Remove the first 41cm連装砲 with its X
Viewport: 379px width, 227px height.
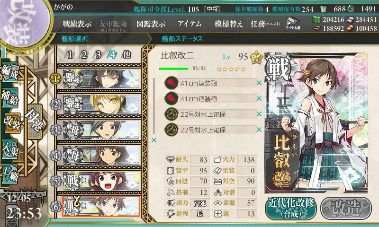point(259,83)
